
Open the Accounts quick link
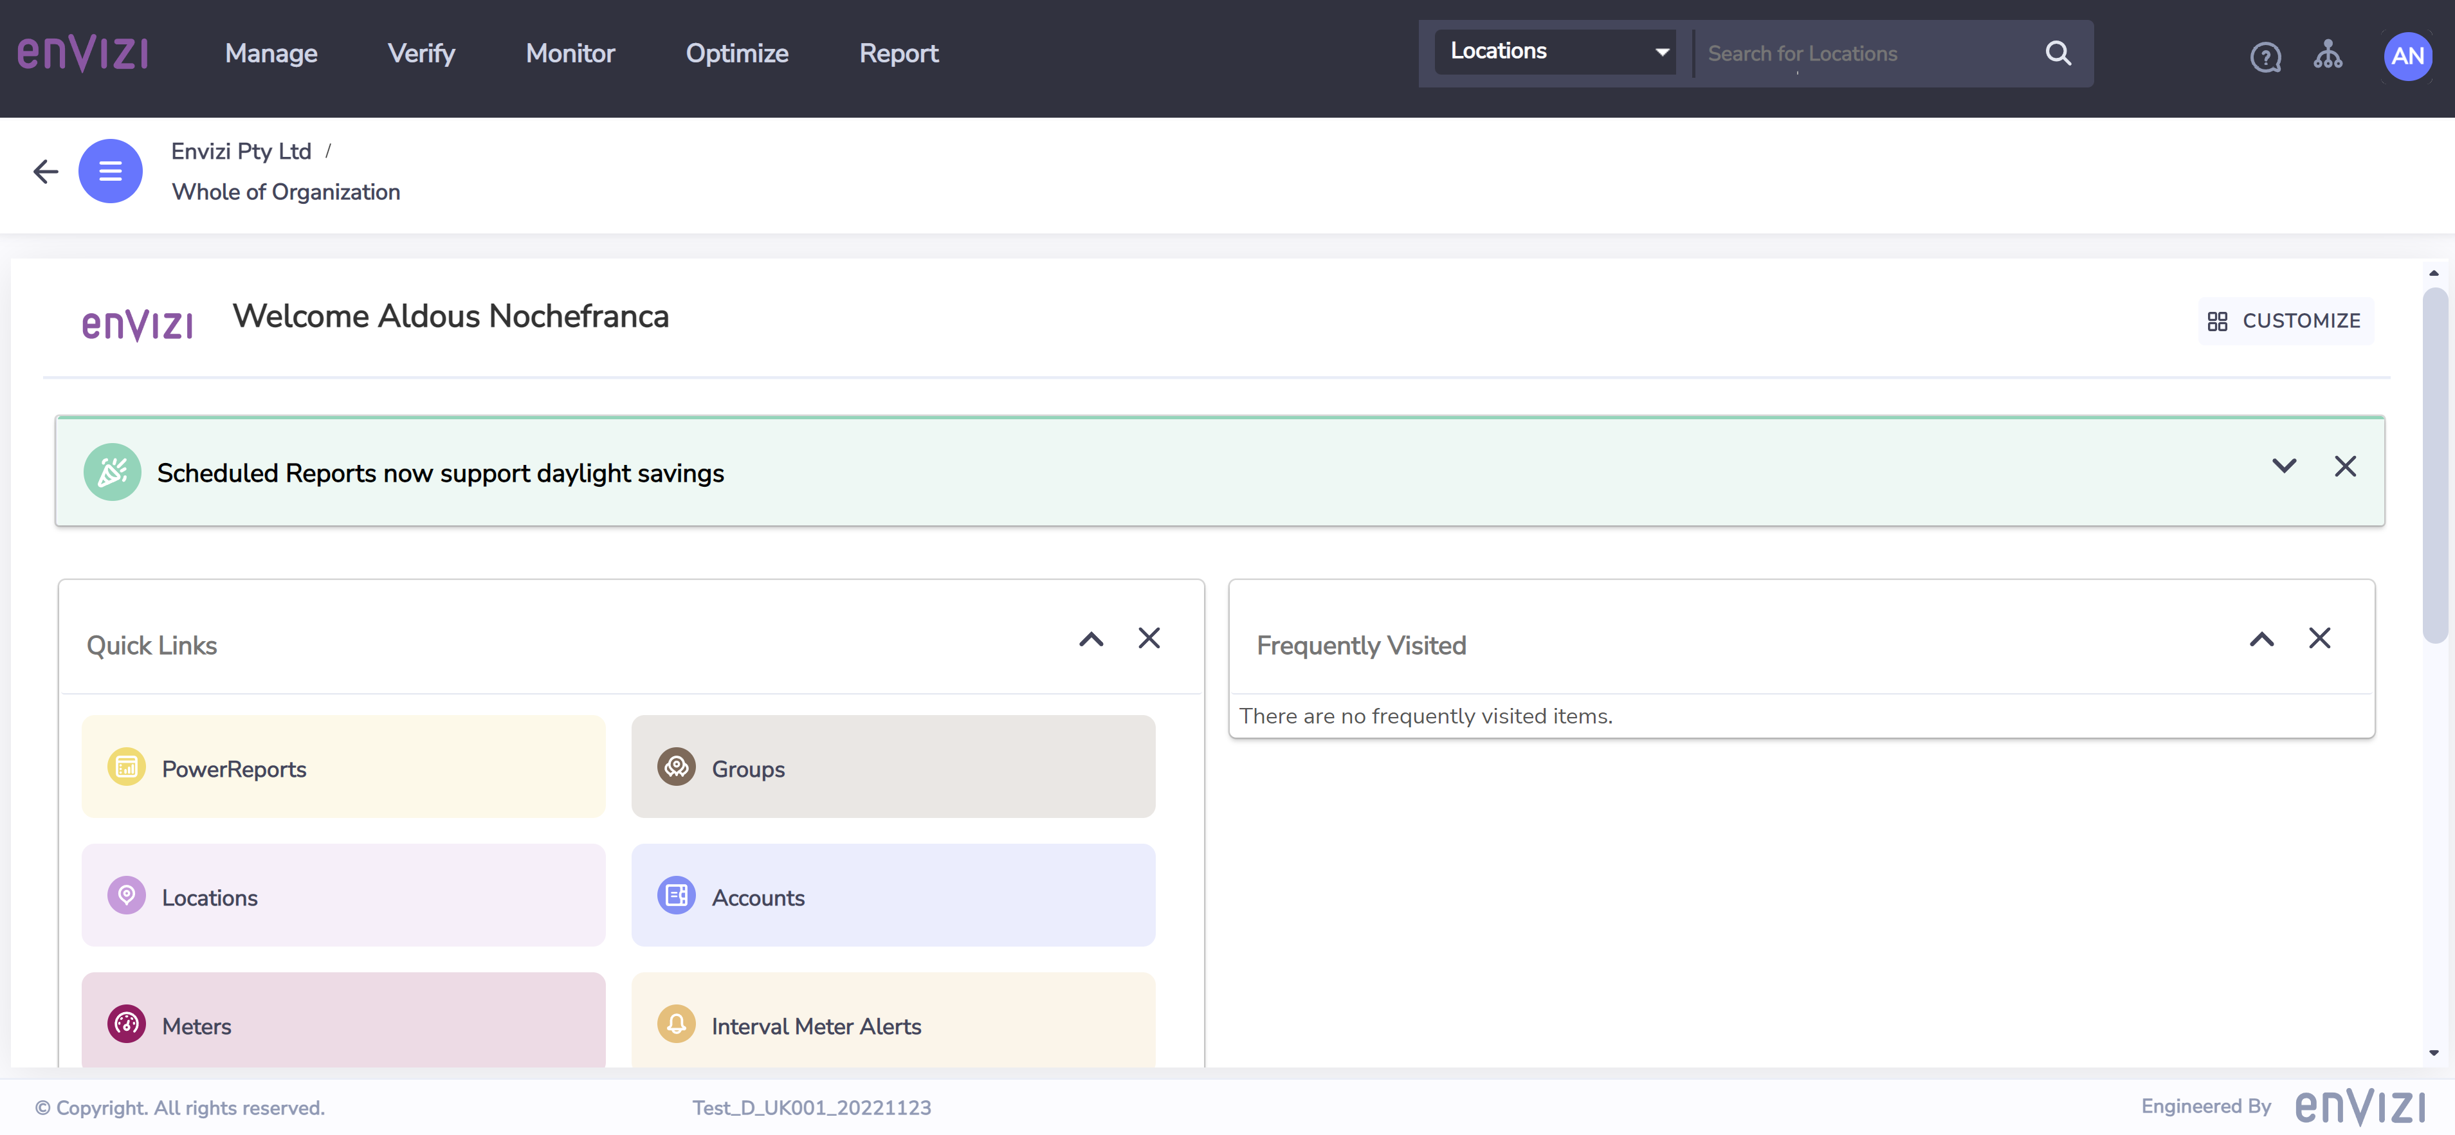coord(893,896)
